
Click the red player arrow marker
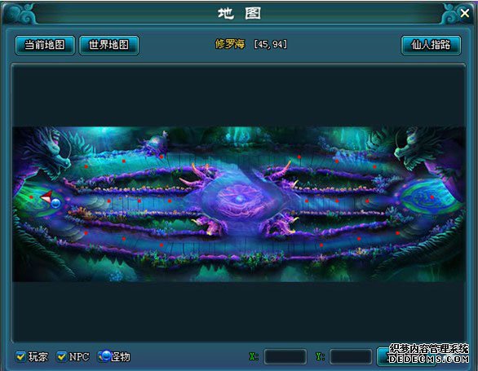click(46, 197)
